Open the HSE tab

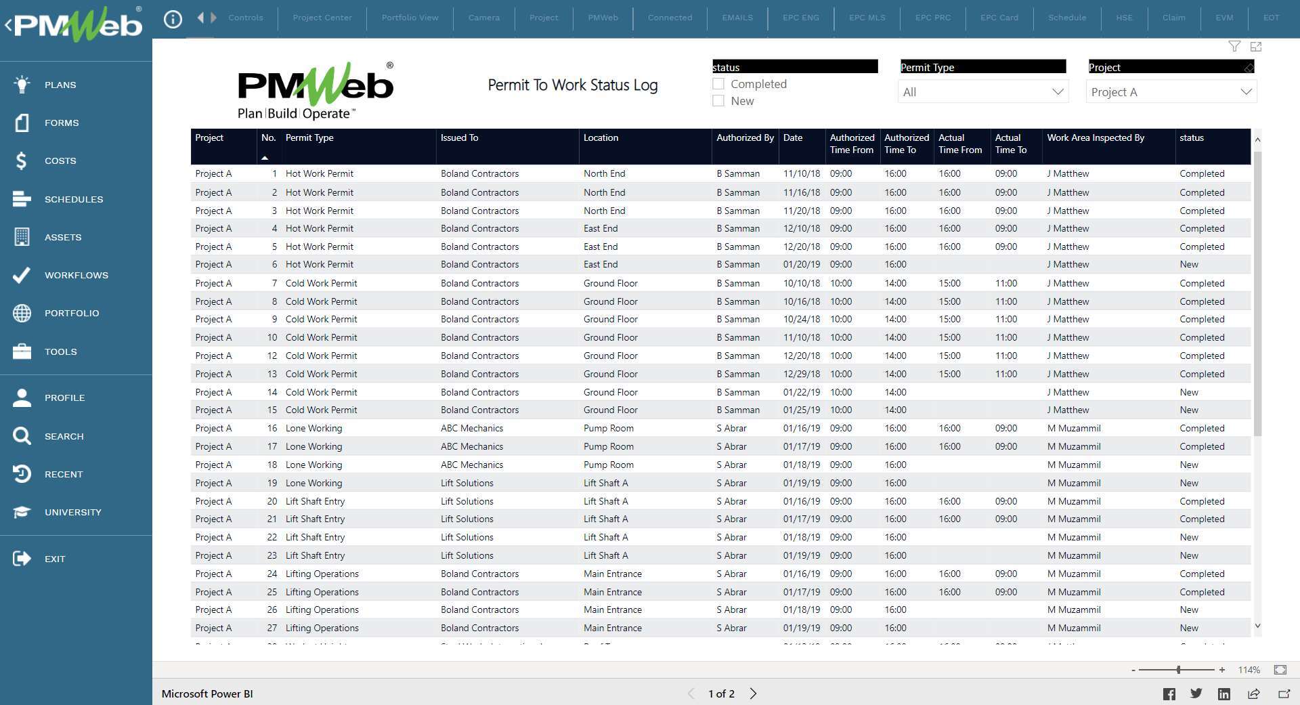(1124, 18)
